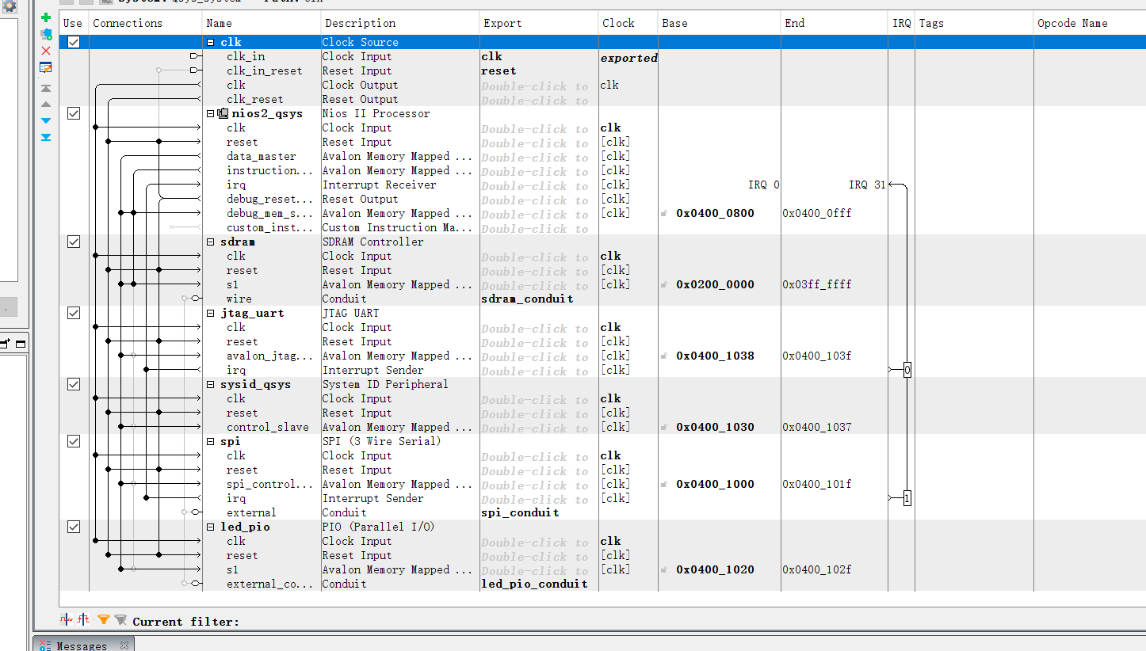1146x651 pixels.
Task: Uncheck the Use checkbox for clk
Action: point(74,42)
